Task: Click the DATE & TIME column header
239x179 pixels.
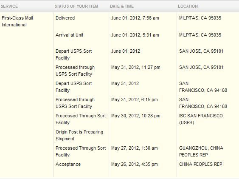Action: (122, 6)
